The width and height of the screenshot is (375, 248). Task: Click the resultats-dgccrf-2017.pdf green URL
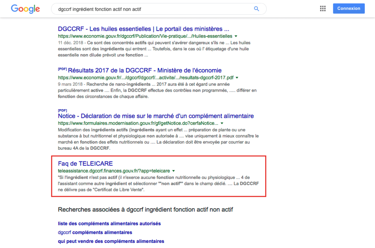tap(146, 78)
